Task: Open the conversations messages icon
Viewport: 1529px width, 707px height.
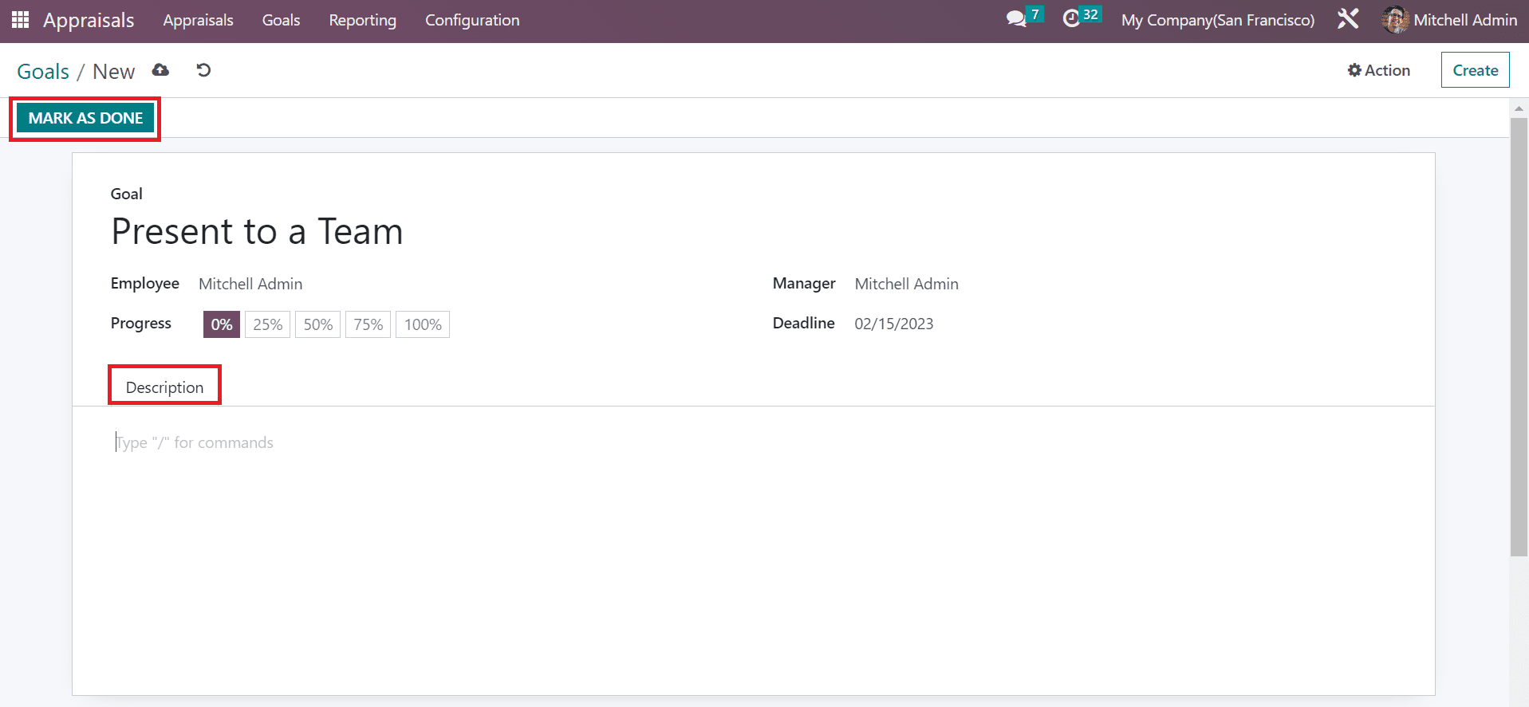Action: (x=1016, y=18)
